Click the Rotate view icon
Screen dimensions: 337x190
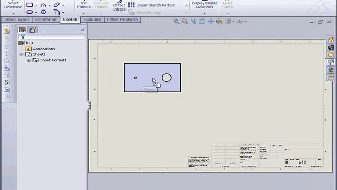(202, 21)
